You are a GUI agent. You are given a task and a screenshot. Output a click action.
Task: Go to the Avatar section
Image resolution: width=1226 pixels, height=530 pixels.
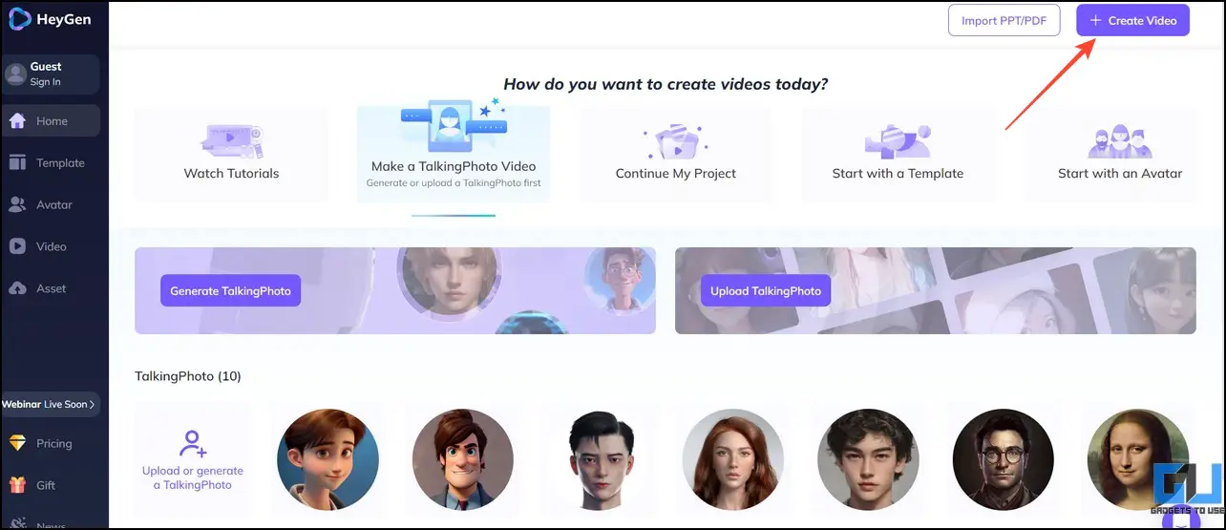[x=51, y=204]
